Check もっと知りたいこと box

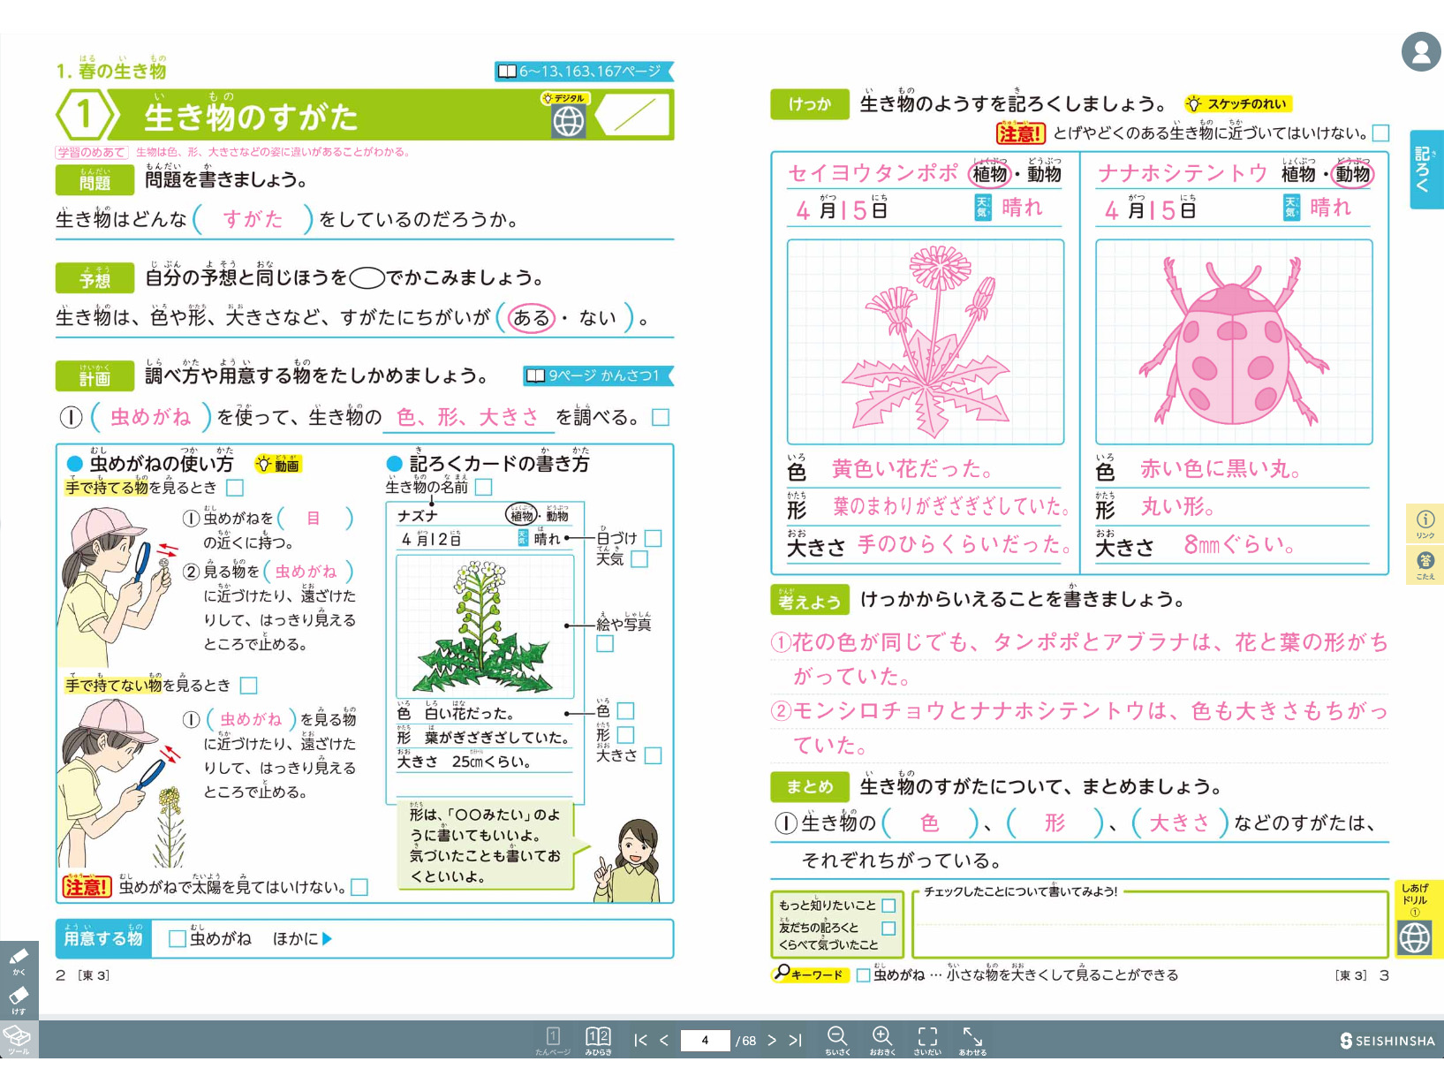(x=888, y=906)
